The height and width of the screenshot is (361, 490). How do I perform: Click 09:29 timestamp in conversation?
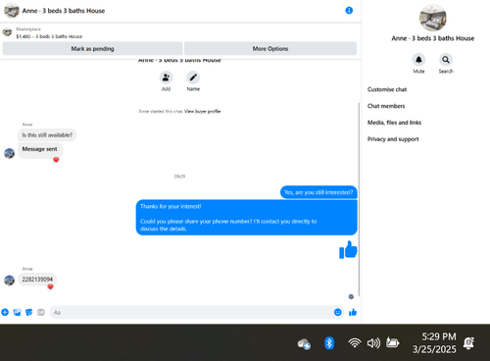tap(179, 177)
